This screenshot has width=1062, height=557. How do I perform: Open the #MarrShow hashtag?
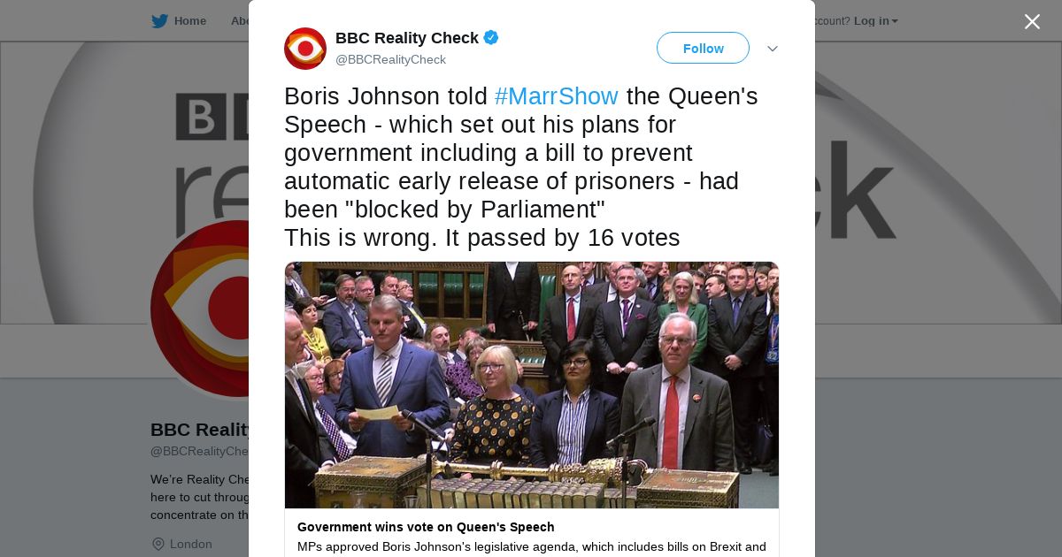[x=557, y=96]
